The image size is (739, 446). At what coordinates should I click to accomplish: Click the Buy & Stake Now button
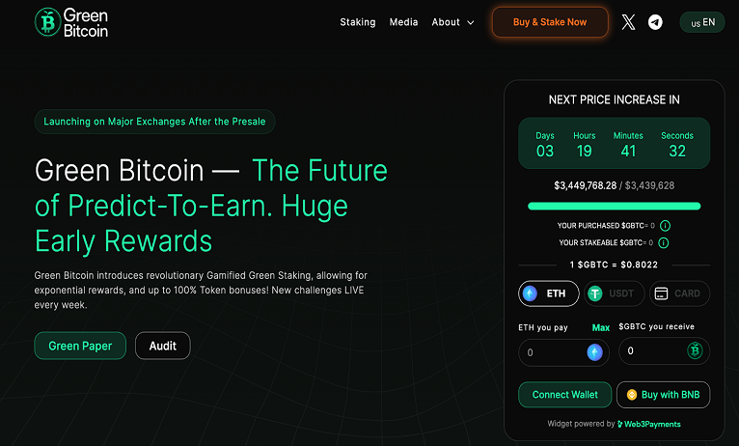pos(550,22)
